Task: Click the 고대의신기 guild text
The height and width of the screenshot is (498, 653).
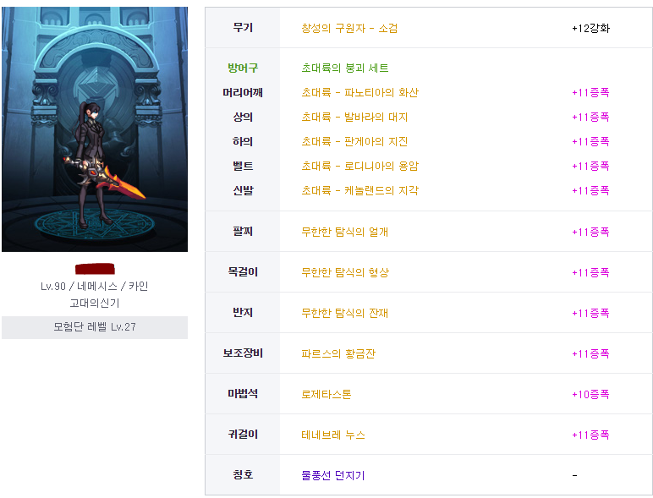Action: (x=95, y=304)
